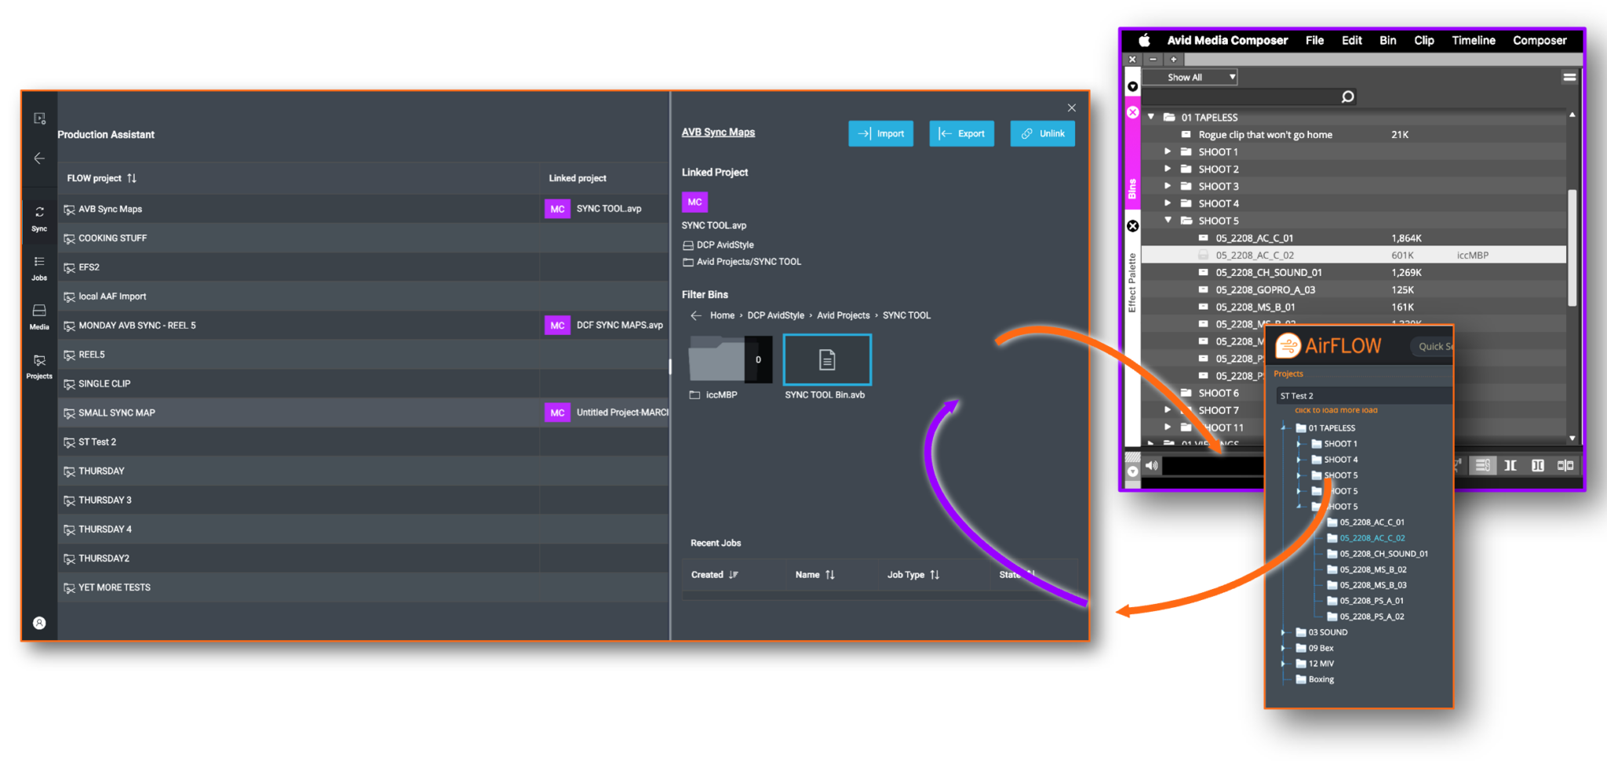Click the speaker mute icon near the Avid timeline
1607x764 pixels.
pos(1151,464)
